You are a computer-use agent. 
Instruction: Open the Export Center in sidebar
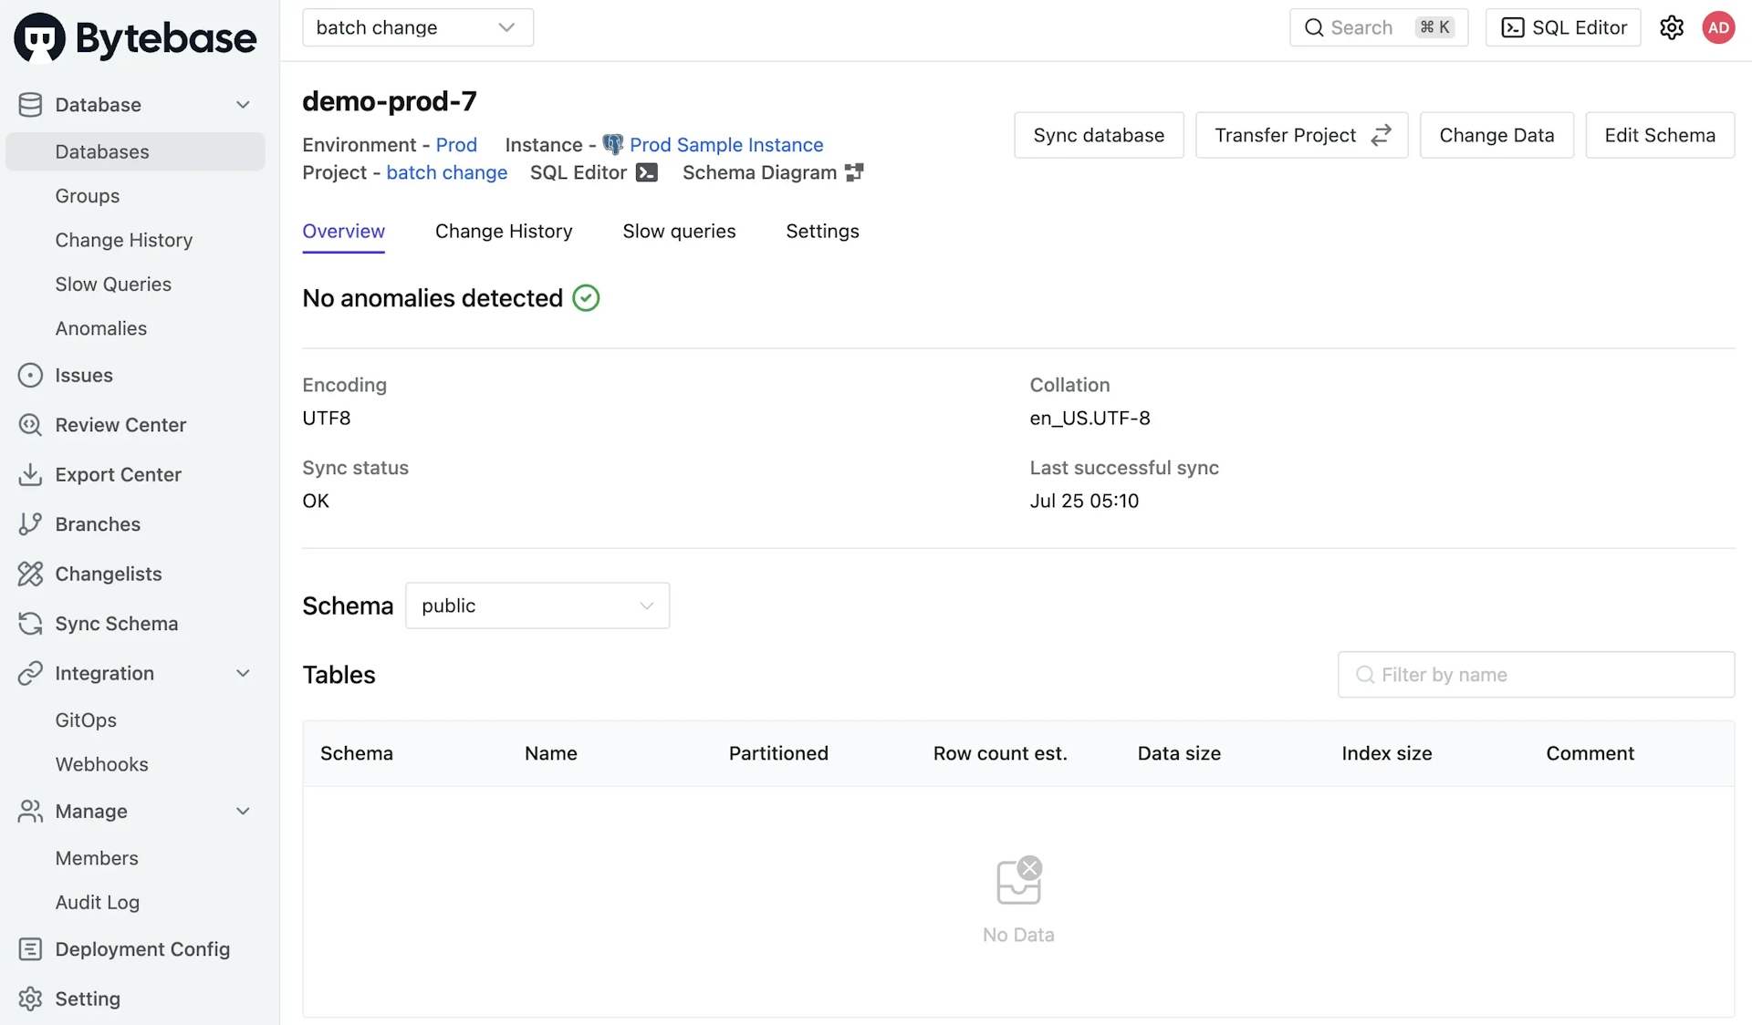click(119, 473)
